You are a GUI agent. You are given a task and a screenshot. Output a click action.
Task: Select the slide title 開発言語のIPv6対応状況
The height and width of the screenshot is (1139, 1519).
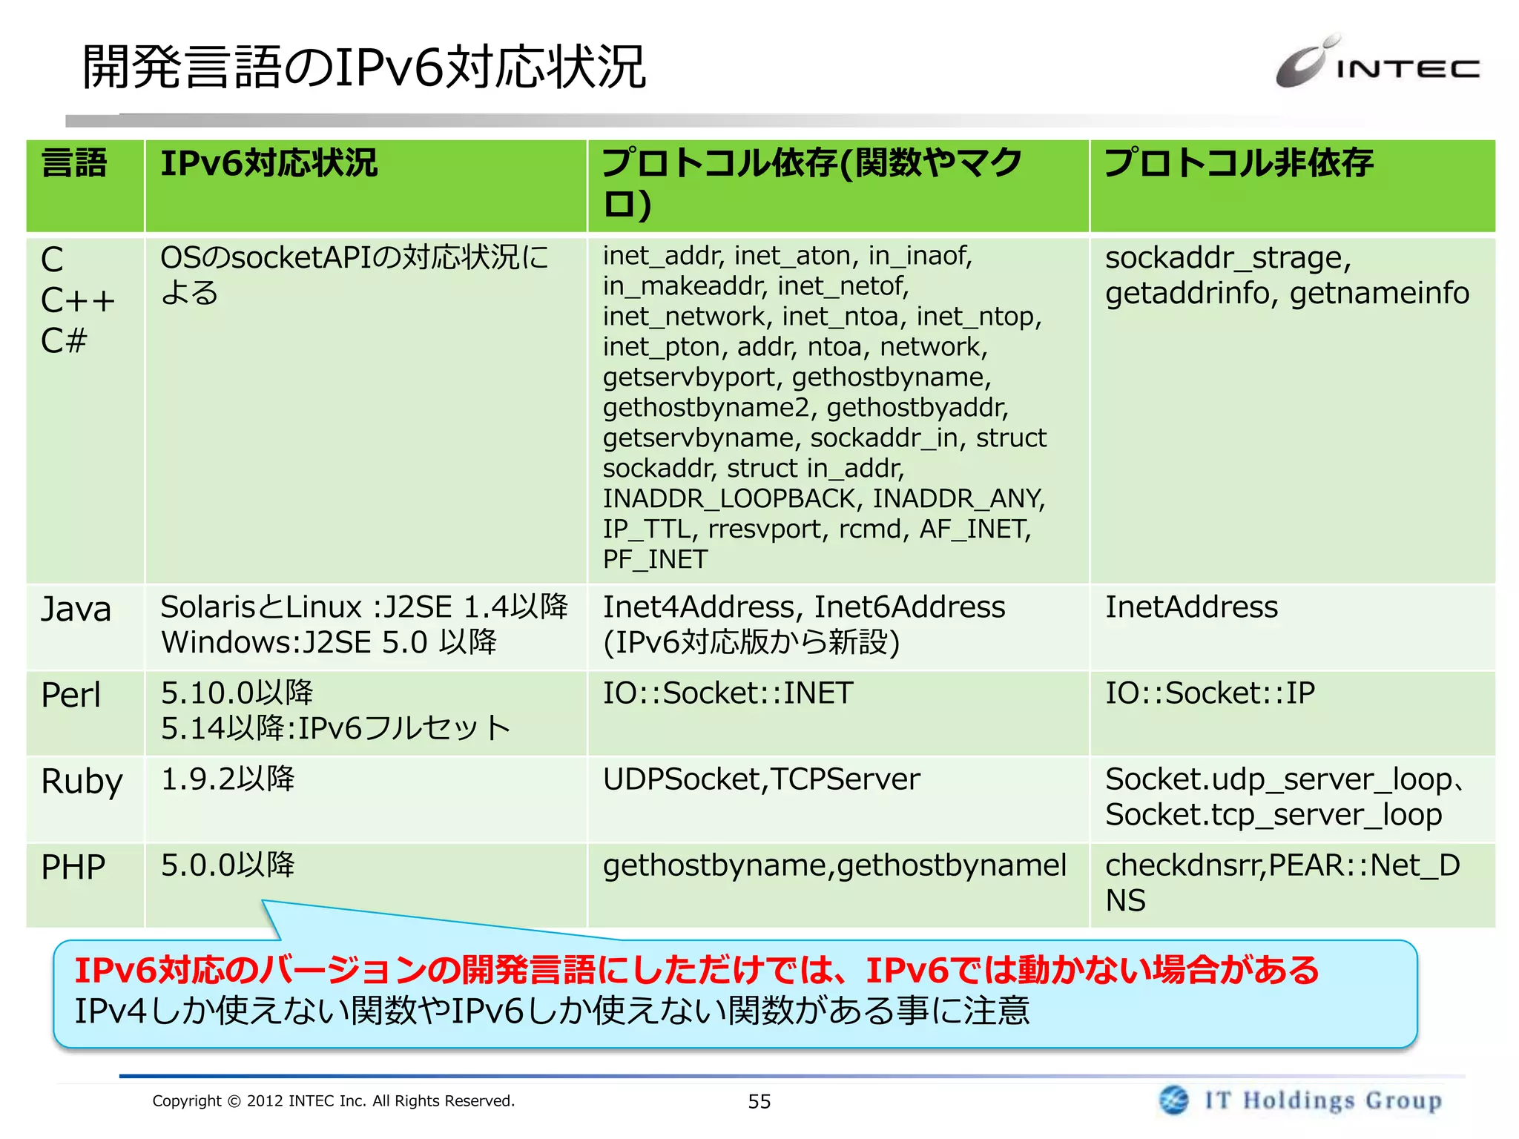(x=363, y=67)
